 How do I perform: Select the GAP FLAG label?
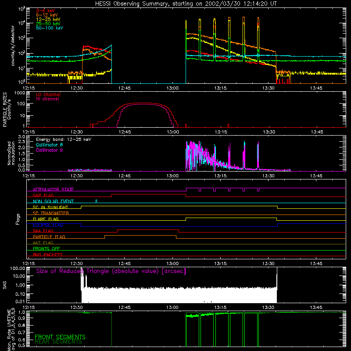[x=43, y=195]
